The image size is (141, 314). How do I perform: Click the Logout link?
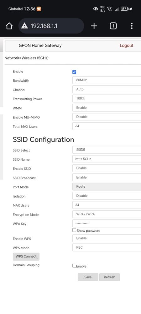click(x=126, y=46)
